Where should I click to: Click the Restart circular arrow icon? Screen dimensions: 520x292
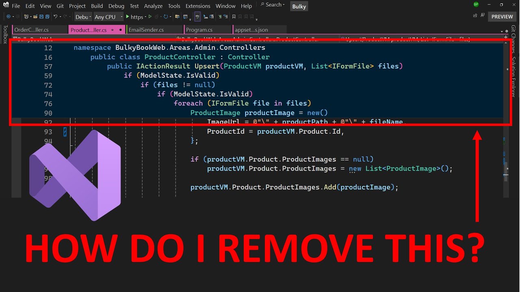click(x=166, y=17)
